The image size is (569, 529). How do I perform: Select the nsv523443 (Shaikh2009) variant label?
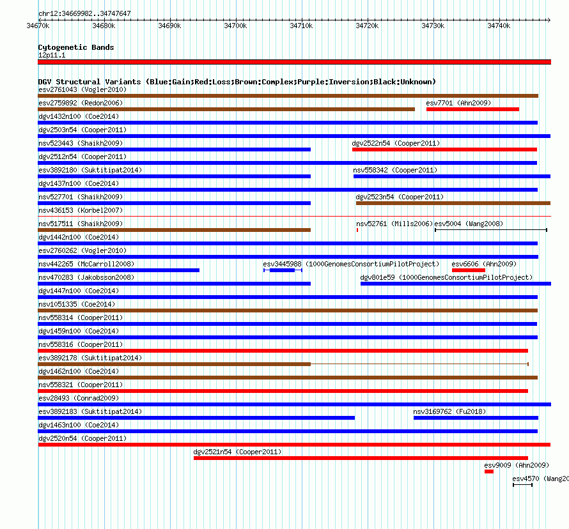point(81,143)
